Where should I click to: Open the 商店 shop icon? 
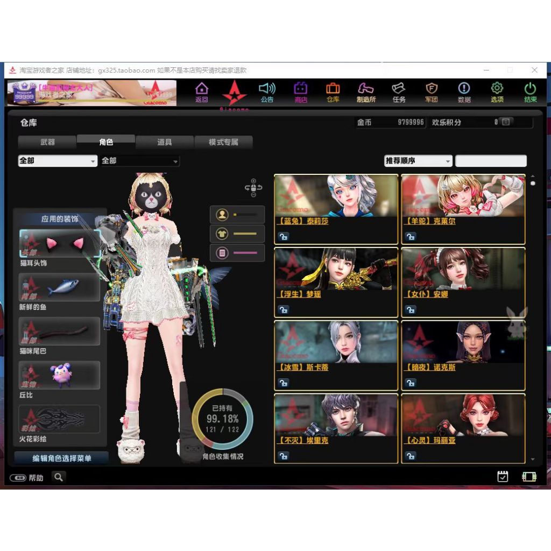[300, 91]
